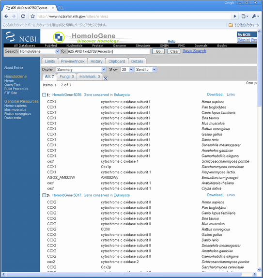Click the browser Forward arrow
The height and width of the screenshot is (278, 263).
pos(14,16)
